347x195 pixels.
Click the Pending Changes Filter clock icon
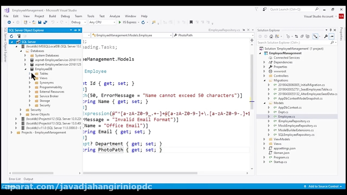click(x=288, y=36)
